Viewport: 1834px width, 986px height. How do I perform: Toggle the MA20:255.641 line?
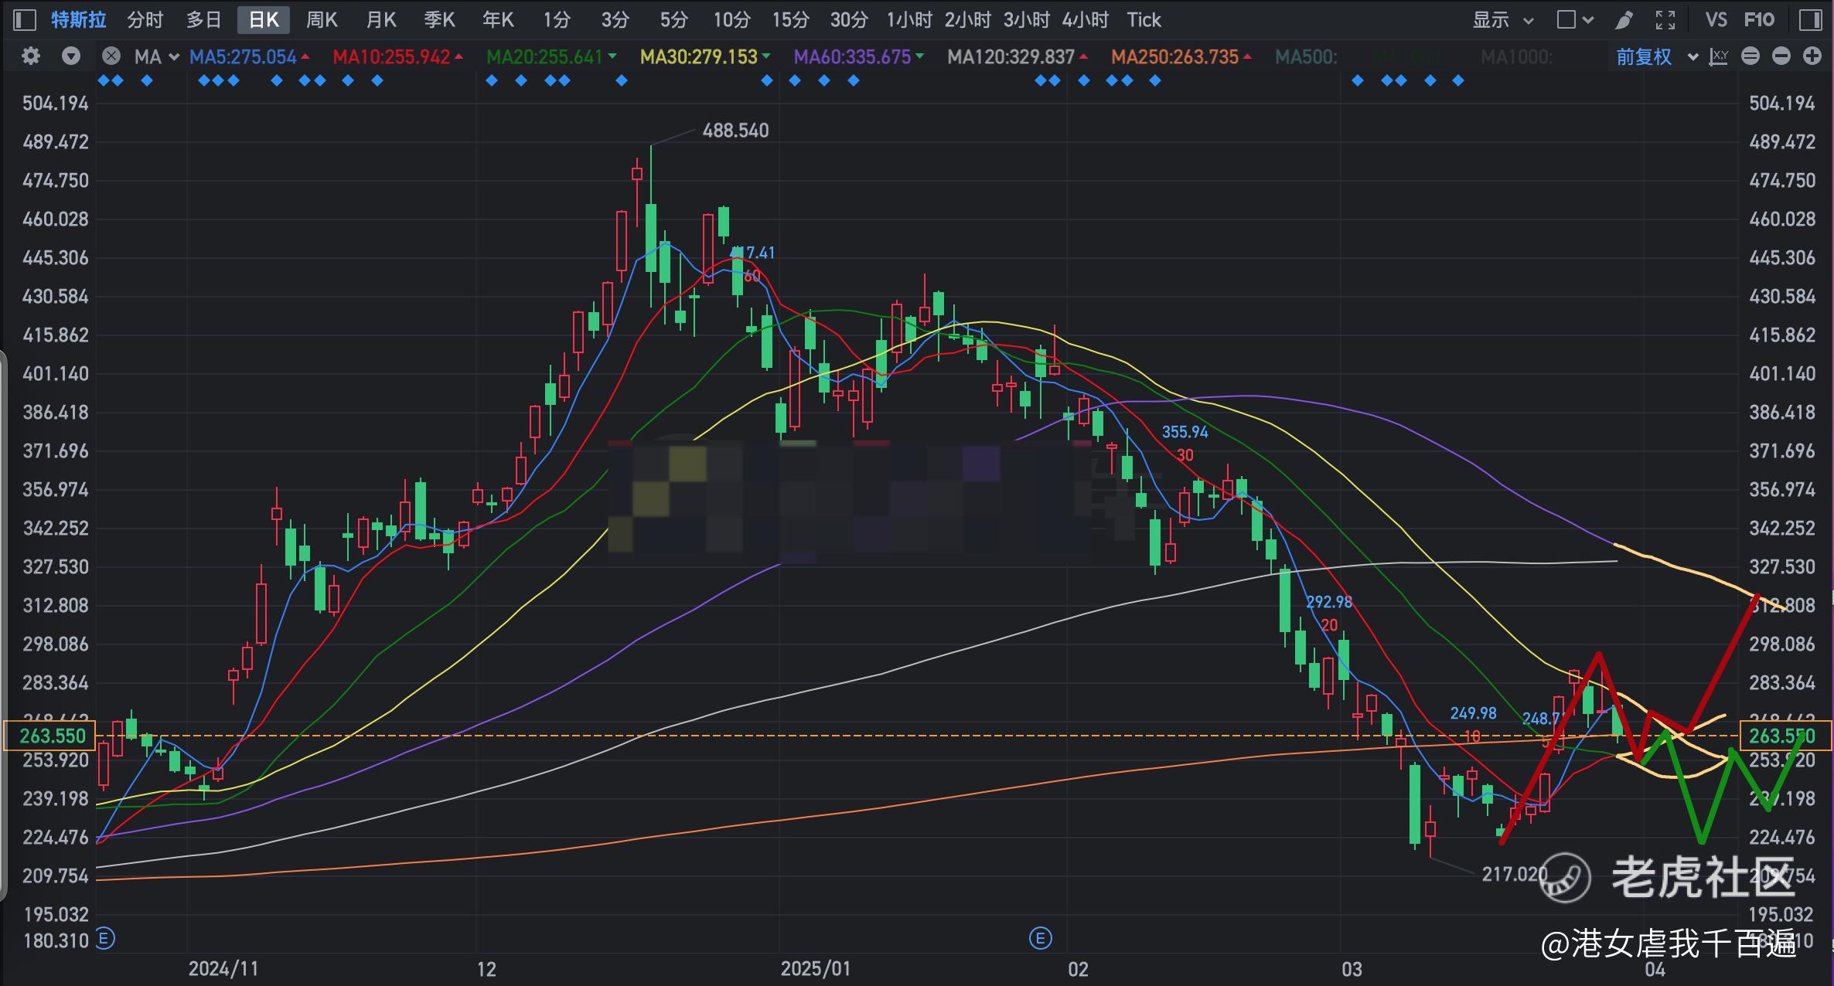tap(551, 56)
